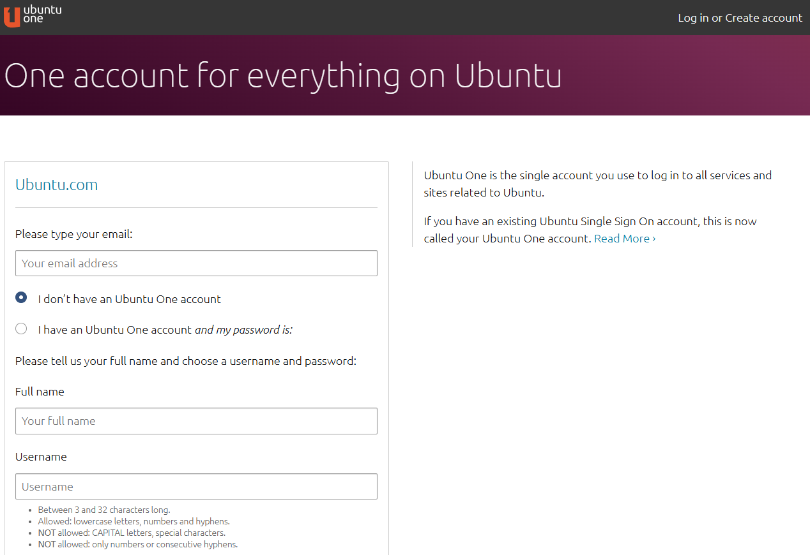The image size is (810, 555).
Task: Select "I have an Ubuntu One account" option
Action: click(21, 329)
